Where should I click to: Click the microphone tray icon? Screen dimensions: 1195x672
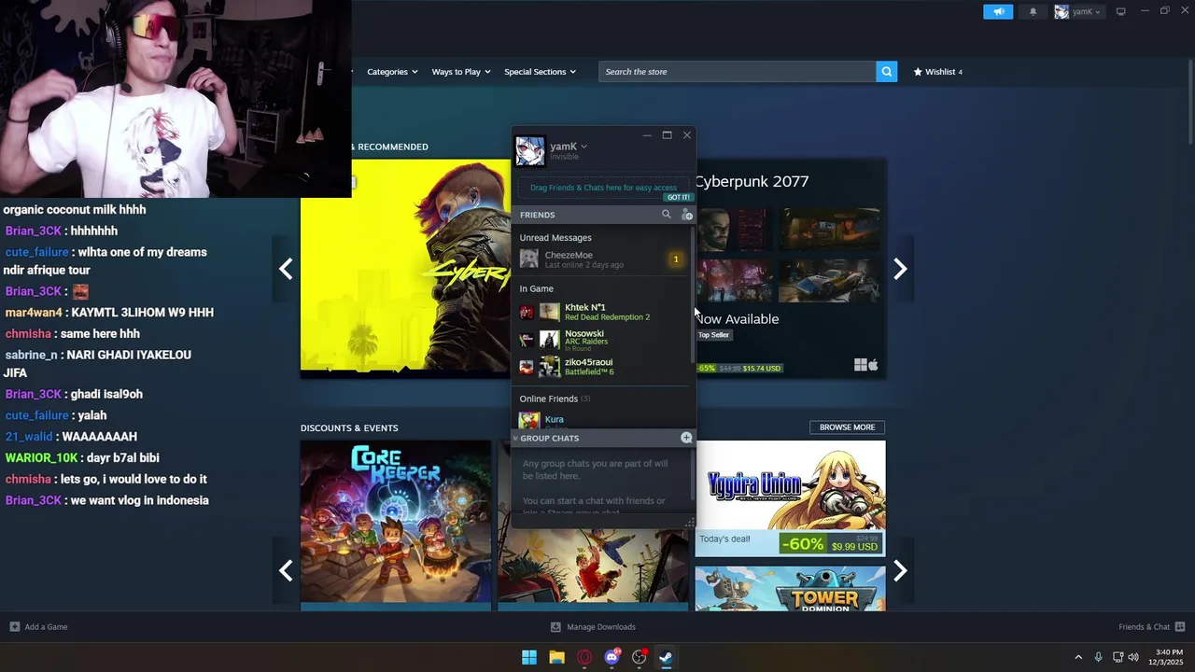[x=1098, y=657]
